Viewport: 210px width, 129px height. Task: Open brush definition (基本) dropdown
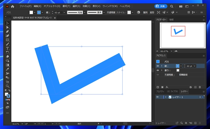pos(104,12)
